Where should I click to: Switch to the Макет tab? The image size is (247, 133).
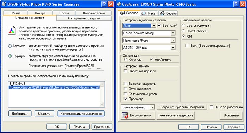[149, 13]
